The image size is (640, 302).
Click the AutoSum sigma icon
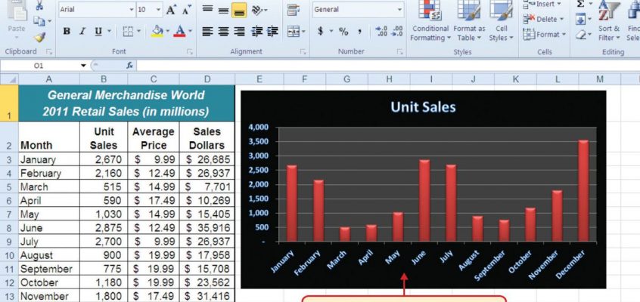580,4
